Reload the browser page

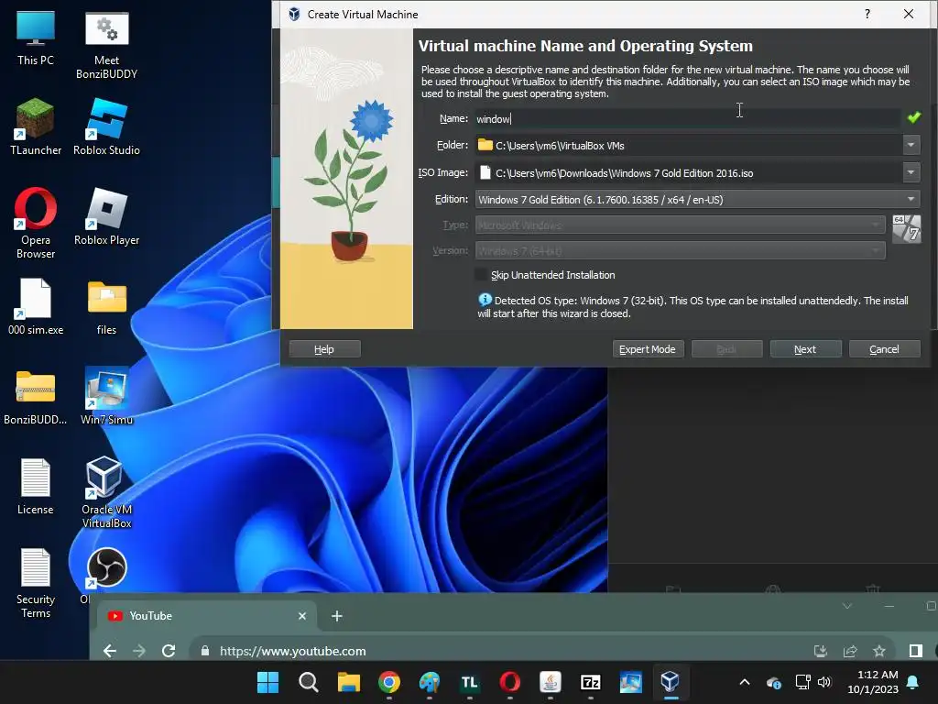click(169, 651)
